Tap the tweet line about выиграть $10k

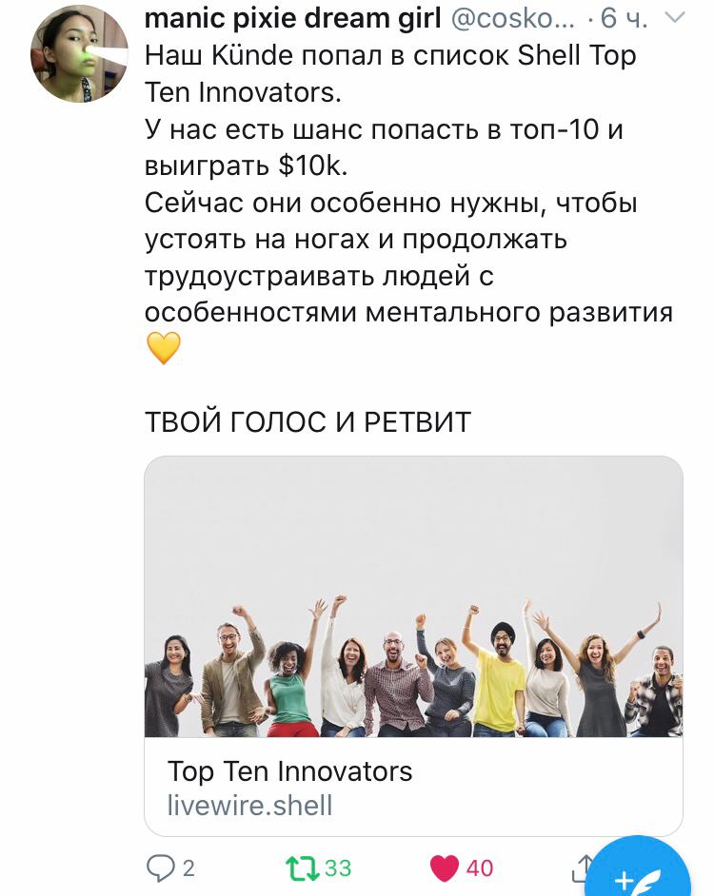246,166
